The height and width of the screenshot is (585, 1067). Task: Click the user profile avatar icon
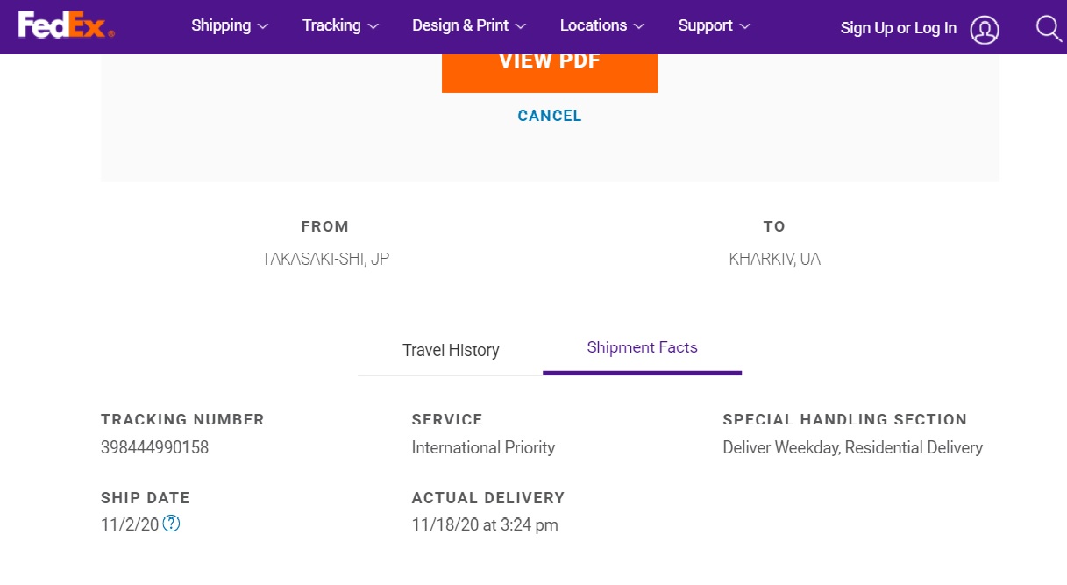tap(985, 30)
